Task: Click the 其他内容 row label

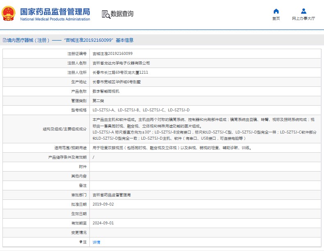Action: pos(79,176)
